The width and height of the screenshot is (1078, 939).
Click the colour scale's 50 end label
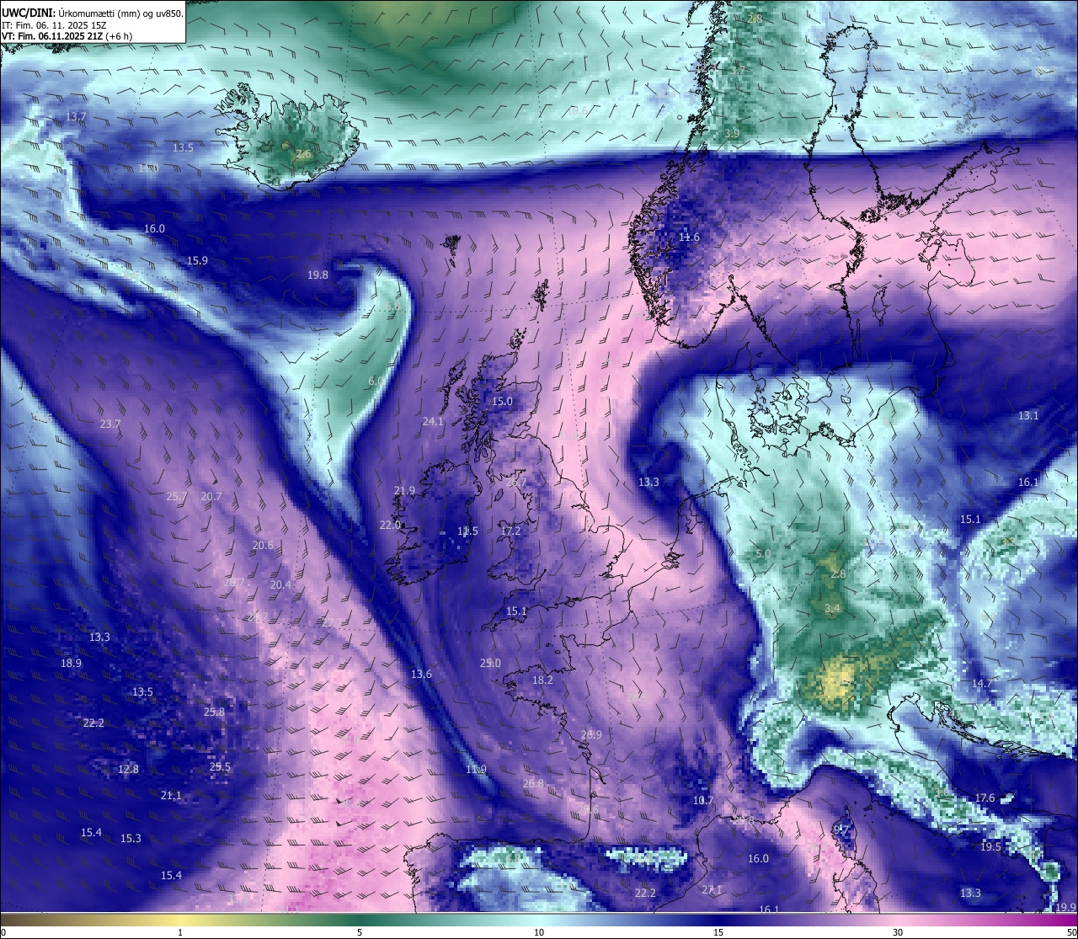coord(1071,932)
